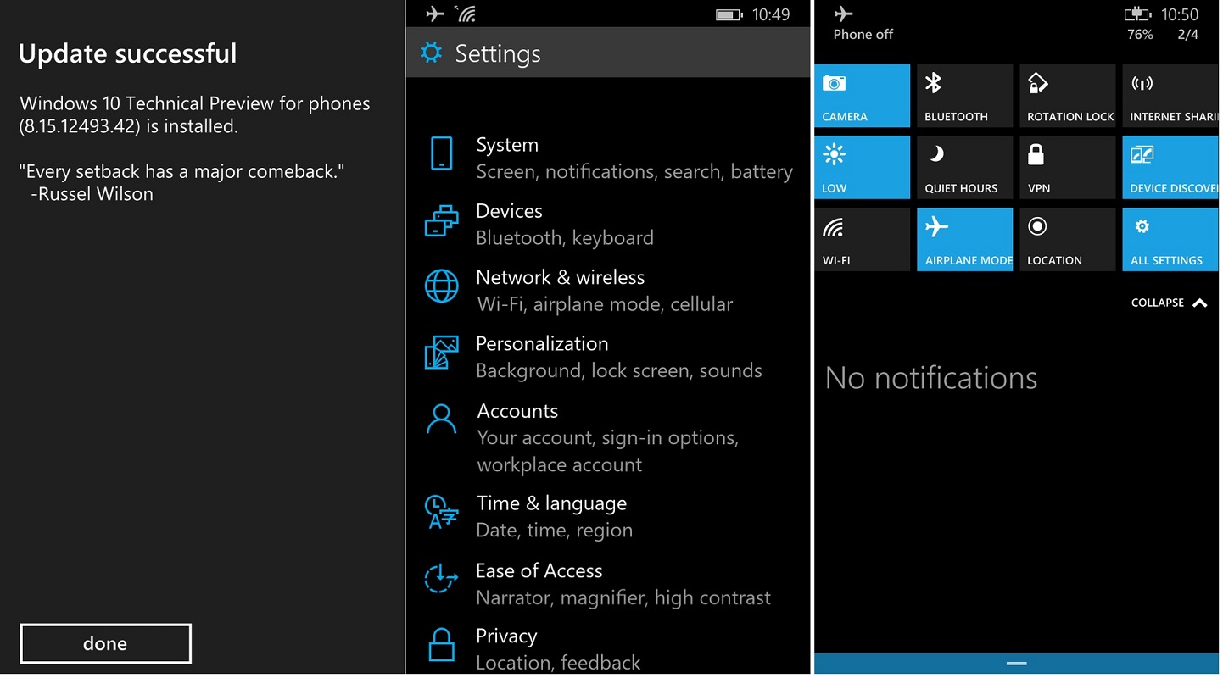This screenshot has width=1223, height=678.
Task: Click 'Narrator, magnifier, high contrast' description
Action: coord(623,598)
